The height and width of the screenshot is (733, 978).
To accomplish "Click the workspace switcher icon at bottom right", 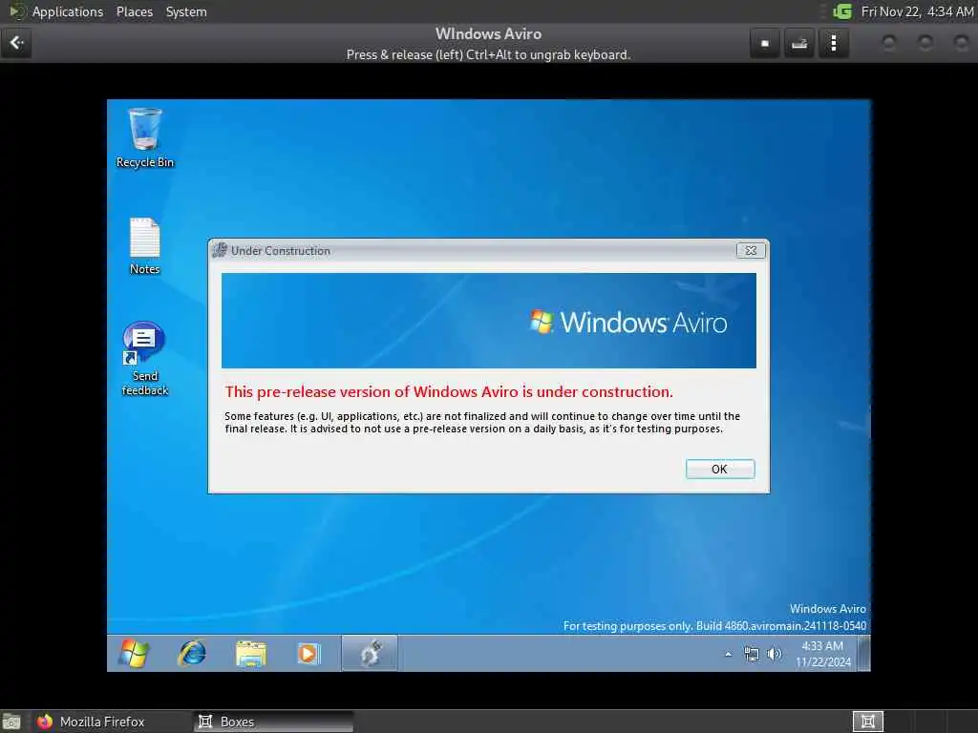I will (x=867, y=722).
